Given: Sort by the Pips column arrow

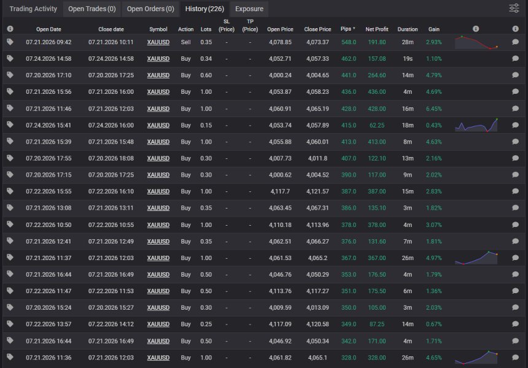Looking at the screenshot, I should pos(354,29).
